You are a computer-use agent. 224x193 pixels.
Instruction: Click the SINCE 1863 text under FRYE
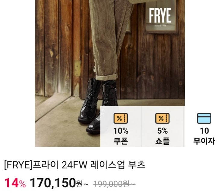[x=160, y=26]
